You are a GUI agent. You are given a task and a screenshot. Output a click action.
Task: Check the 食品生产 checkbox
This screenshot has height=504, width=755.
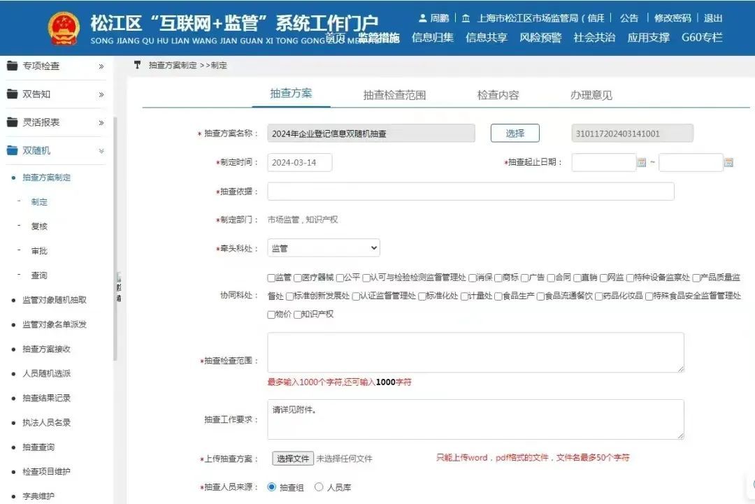tap(498, 296)
